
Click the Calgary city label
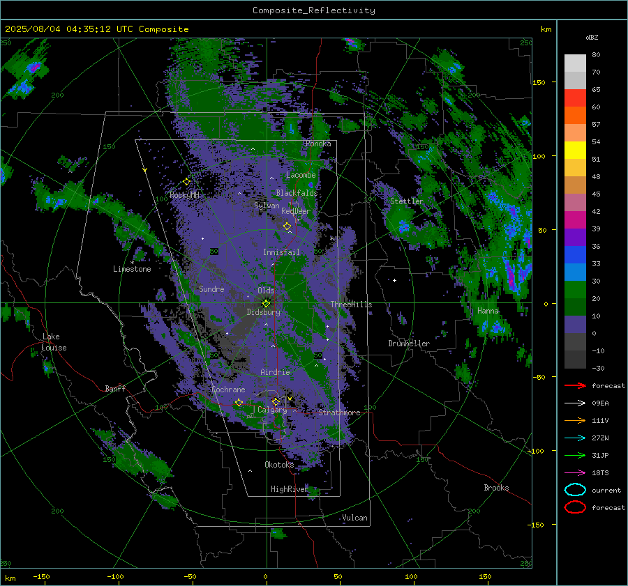coord(272,410)
